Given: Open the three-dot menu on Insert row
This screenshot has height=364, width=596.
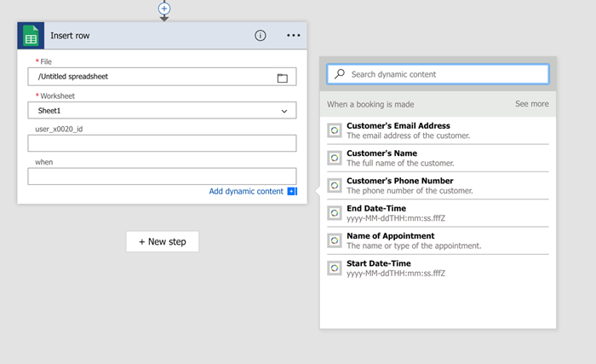Looking at the screenshot, I should click(x=294, y=36).
